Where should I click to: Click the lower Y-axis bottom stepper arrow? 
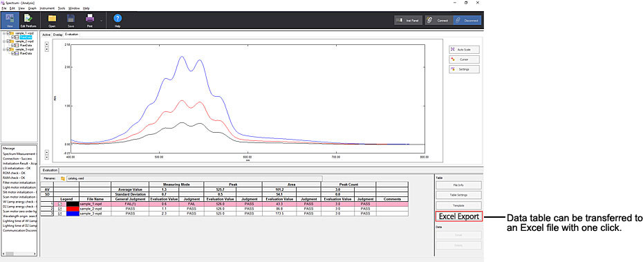click(x=47, y=157)
